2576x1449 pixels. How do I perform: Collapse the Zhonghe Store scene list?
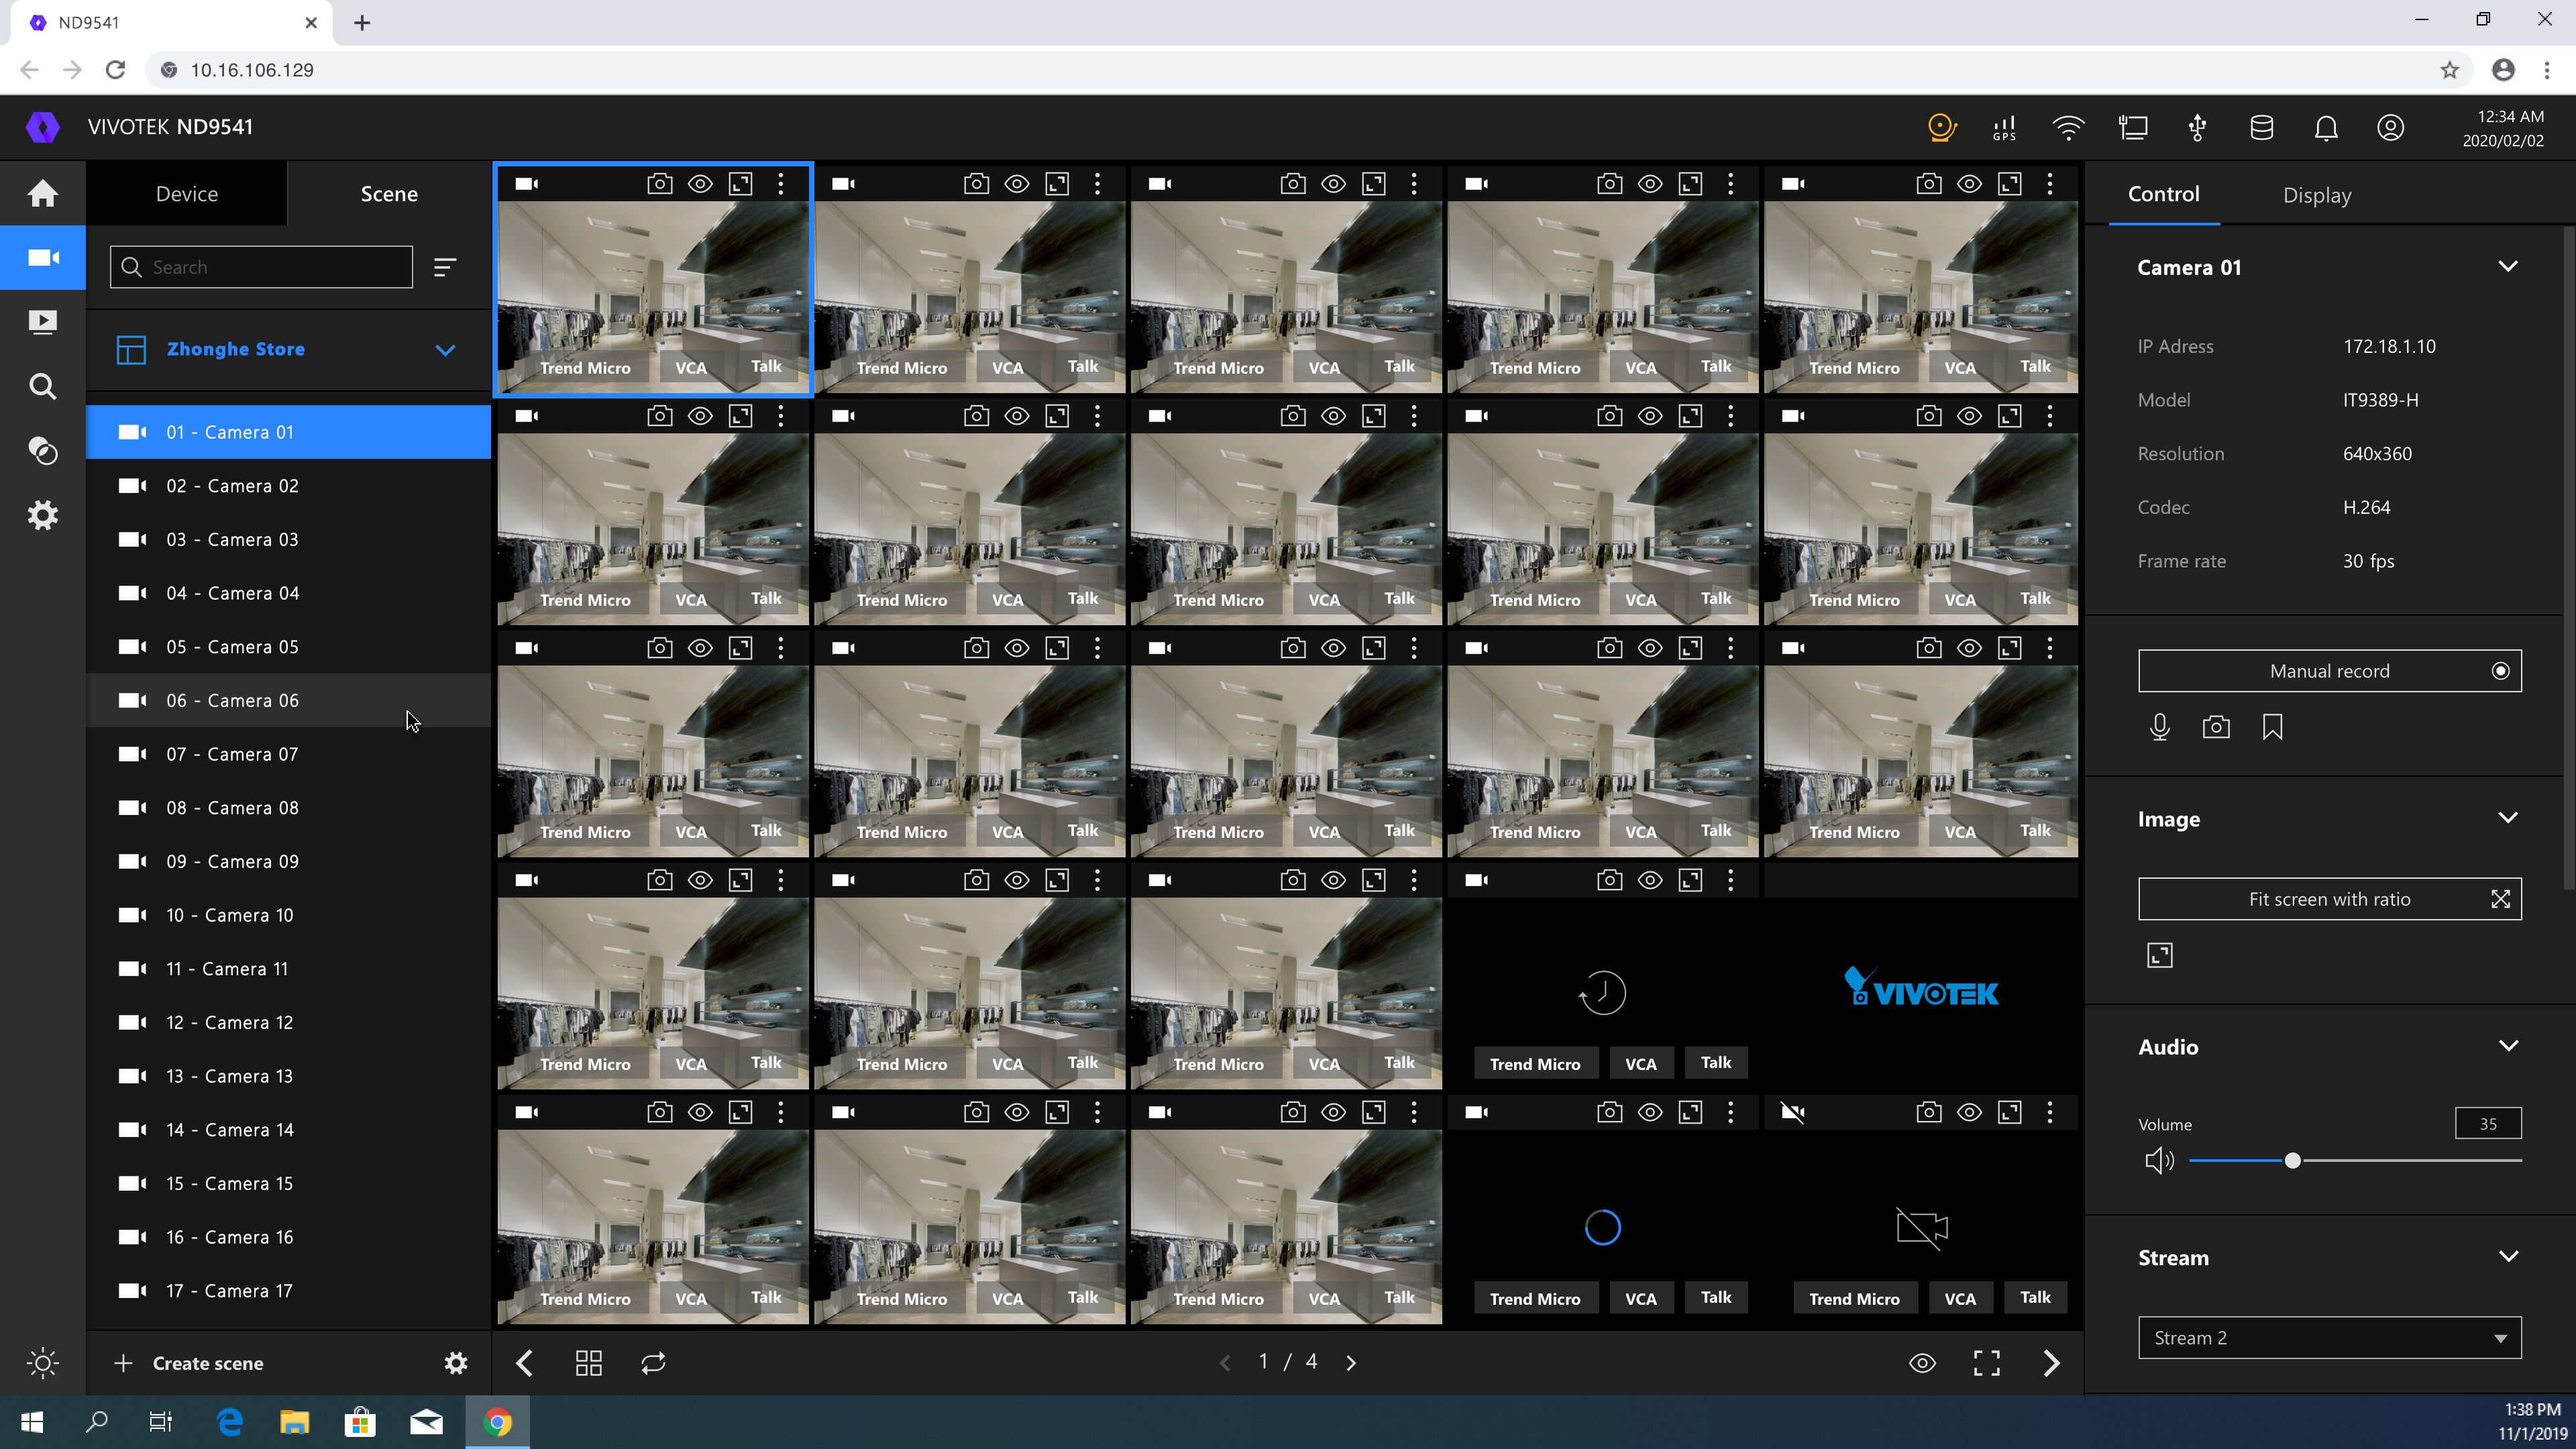tap(445, 350)
